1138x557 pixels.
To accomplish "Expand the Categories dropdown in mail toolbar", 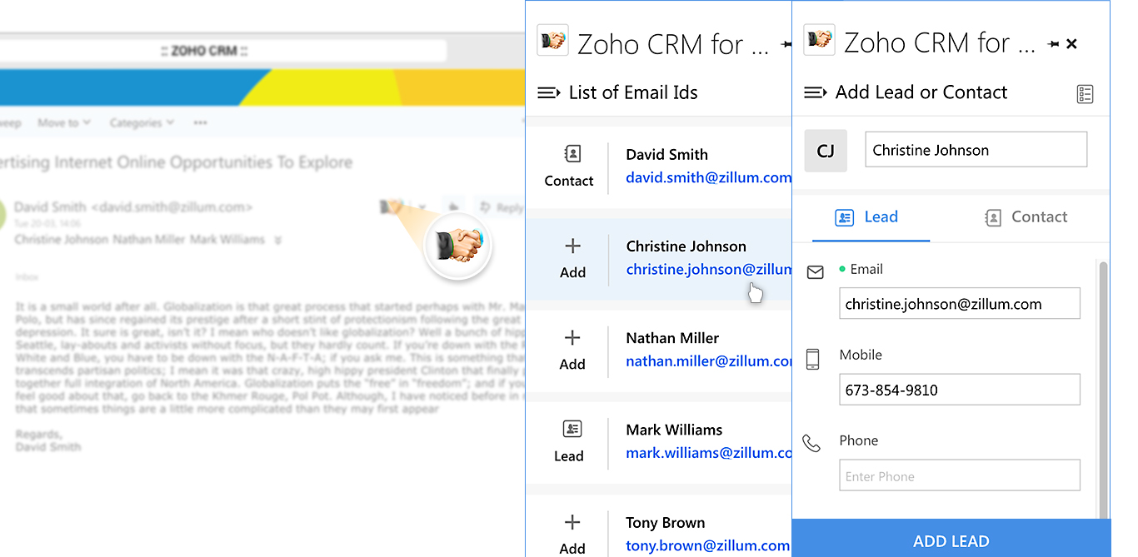I will coord(142,123).
